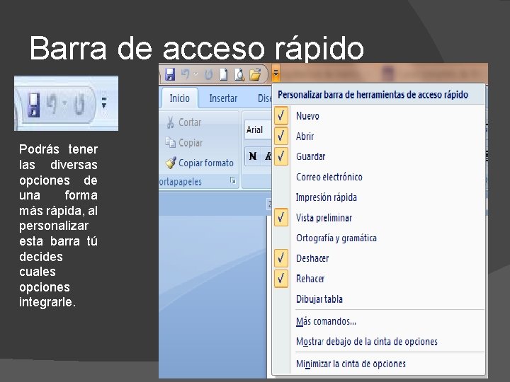Image resolution: width=510 pixels, height=382 pixels.
Task: Enable the Impresión rápida option
Action: click(379, 197)
